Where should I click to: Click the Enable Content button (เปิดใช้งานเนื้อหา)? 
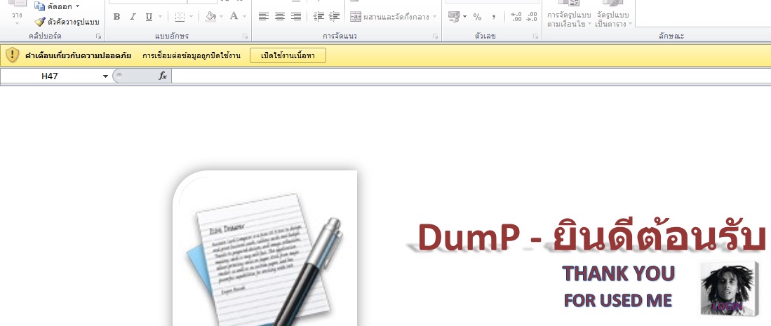[x=288, y=55]
